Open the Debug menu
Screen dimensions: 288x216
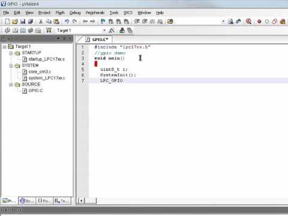(75, 13)
